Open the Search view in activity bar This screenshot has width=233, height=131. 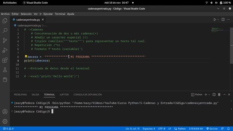pyautogui.click(x=5, y=31)
